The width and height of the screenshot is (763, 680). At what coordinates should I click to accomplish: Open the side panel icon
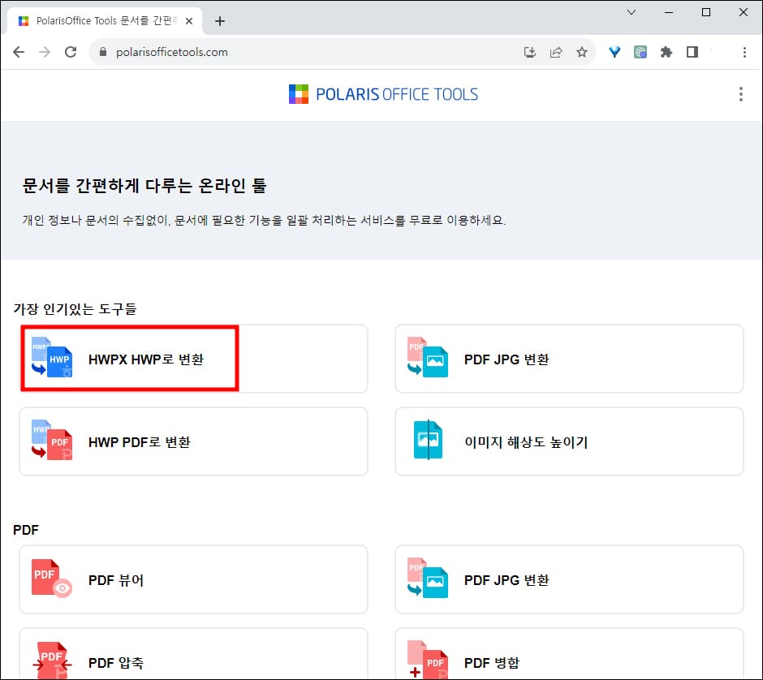692,51
